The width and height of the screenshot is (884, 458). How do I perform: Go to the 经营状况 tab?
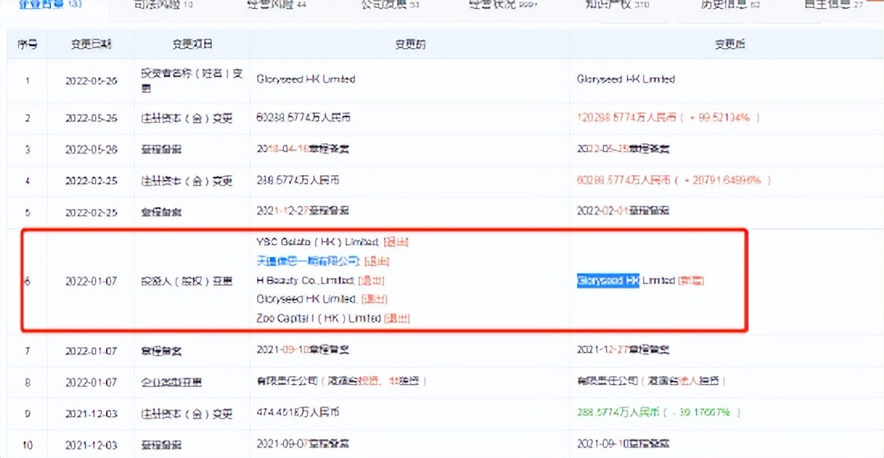tap(503, 5)
